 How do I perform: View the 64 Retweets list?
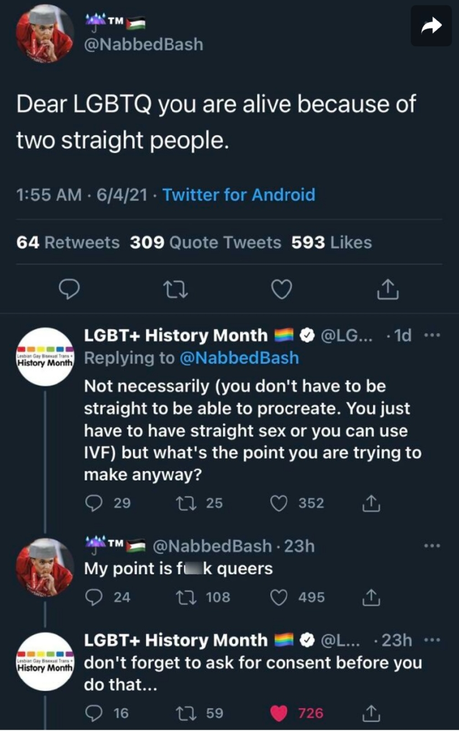point(68,242)
